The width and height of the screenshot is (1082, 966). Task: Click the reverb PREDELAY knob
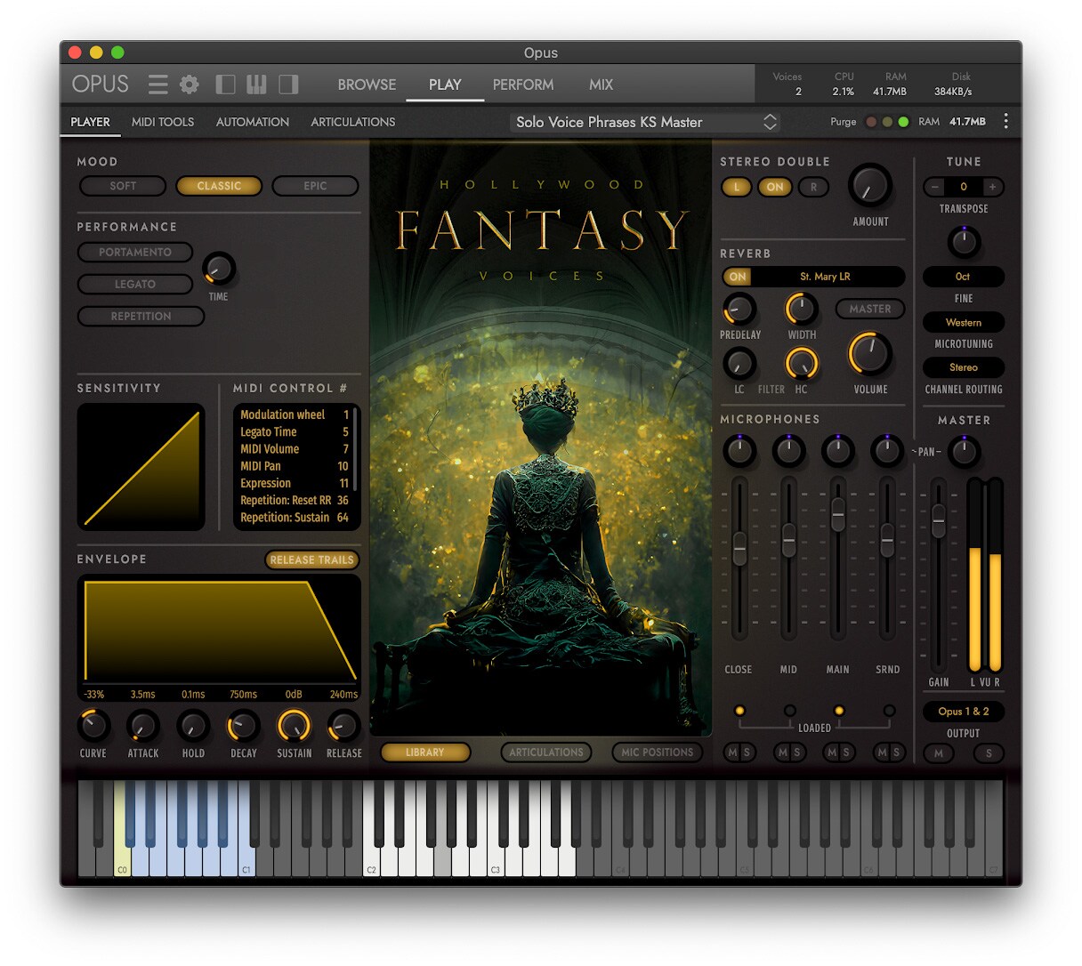[739, 310]
